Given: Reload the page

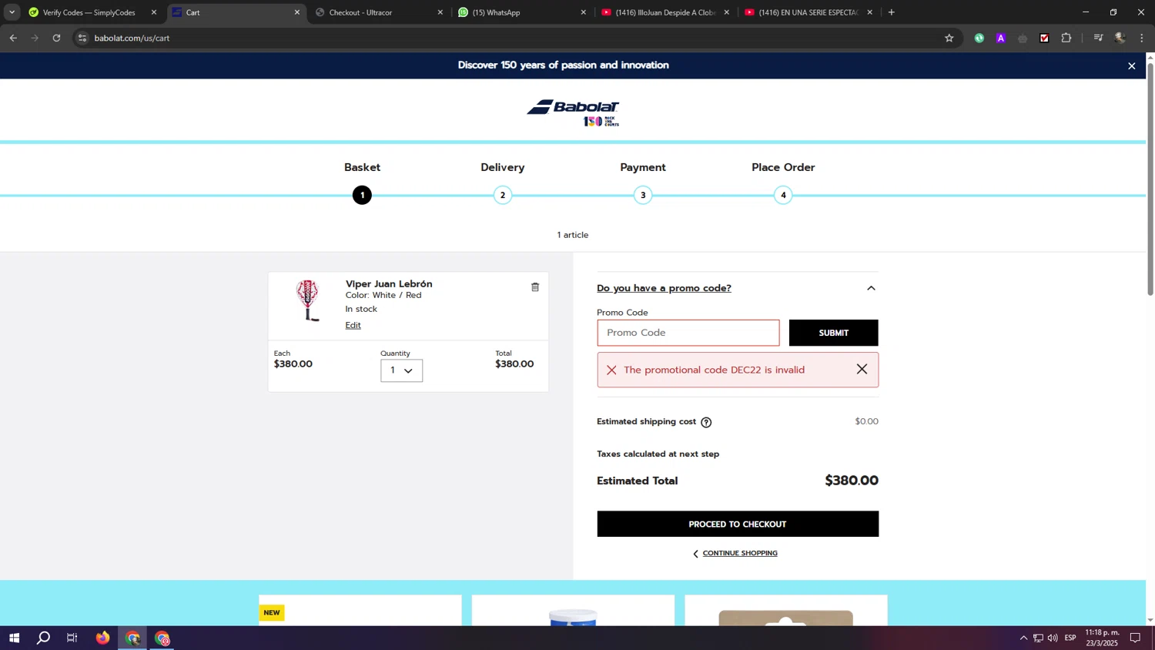Looking at the screenshot, I should tap(56, 38).
